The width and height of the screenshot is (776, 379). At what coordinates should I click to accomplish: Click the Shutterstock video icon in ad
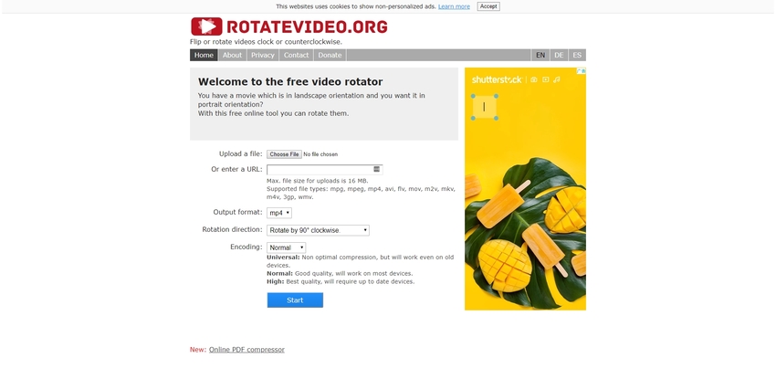pos(545,79)
